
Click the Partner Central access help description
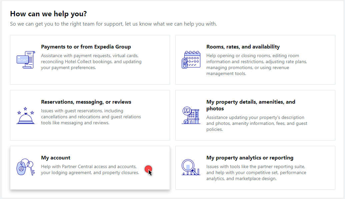(90, 170)
